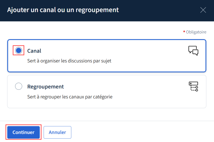Screen dimensions: 214x142
Task: Click "Sert à organiser les discussions par sujet"
Action: tap(69, 61)
